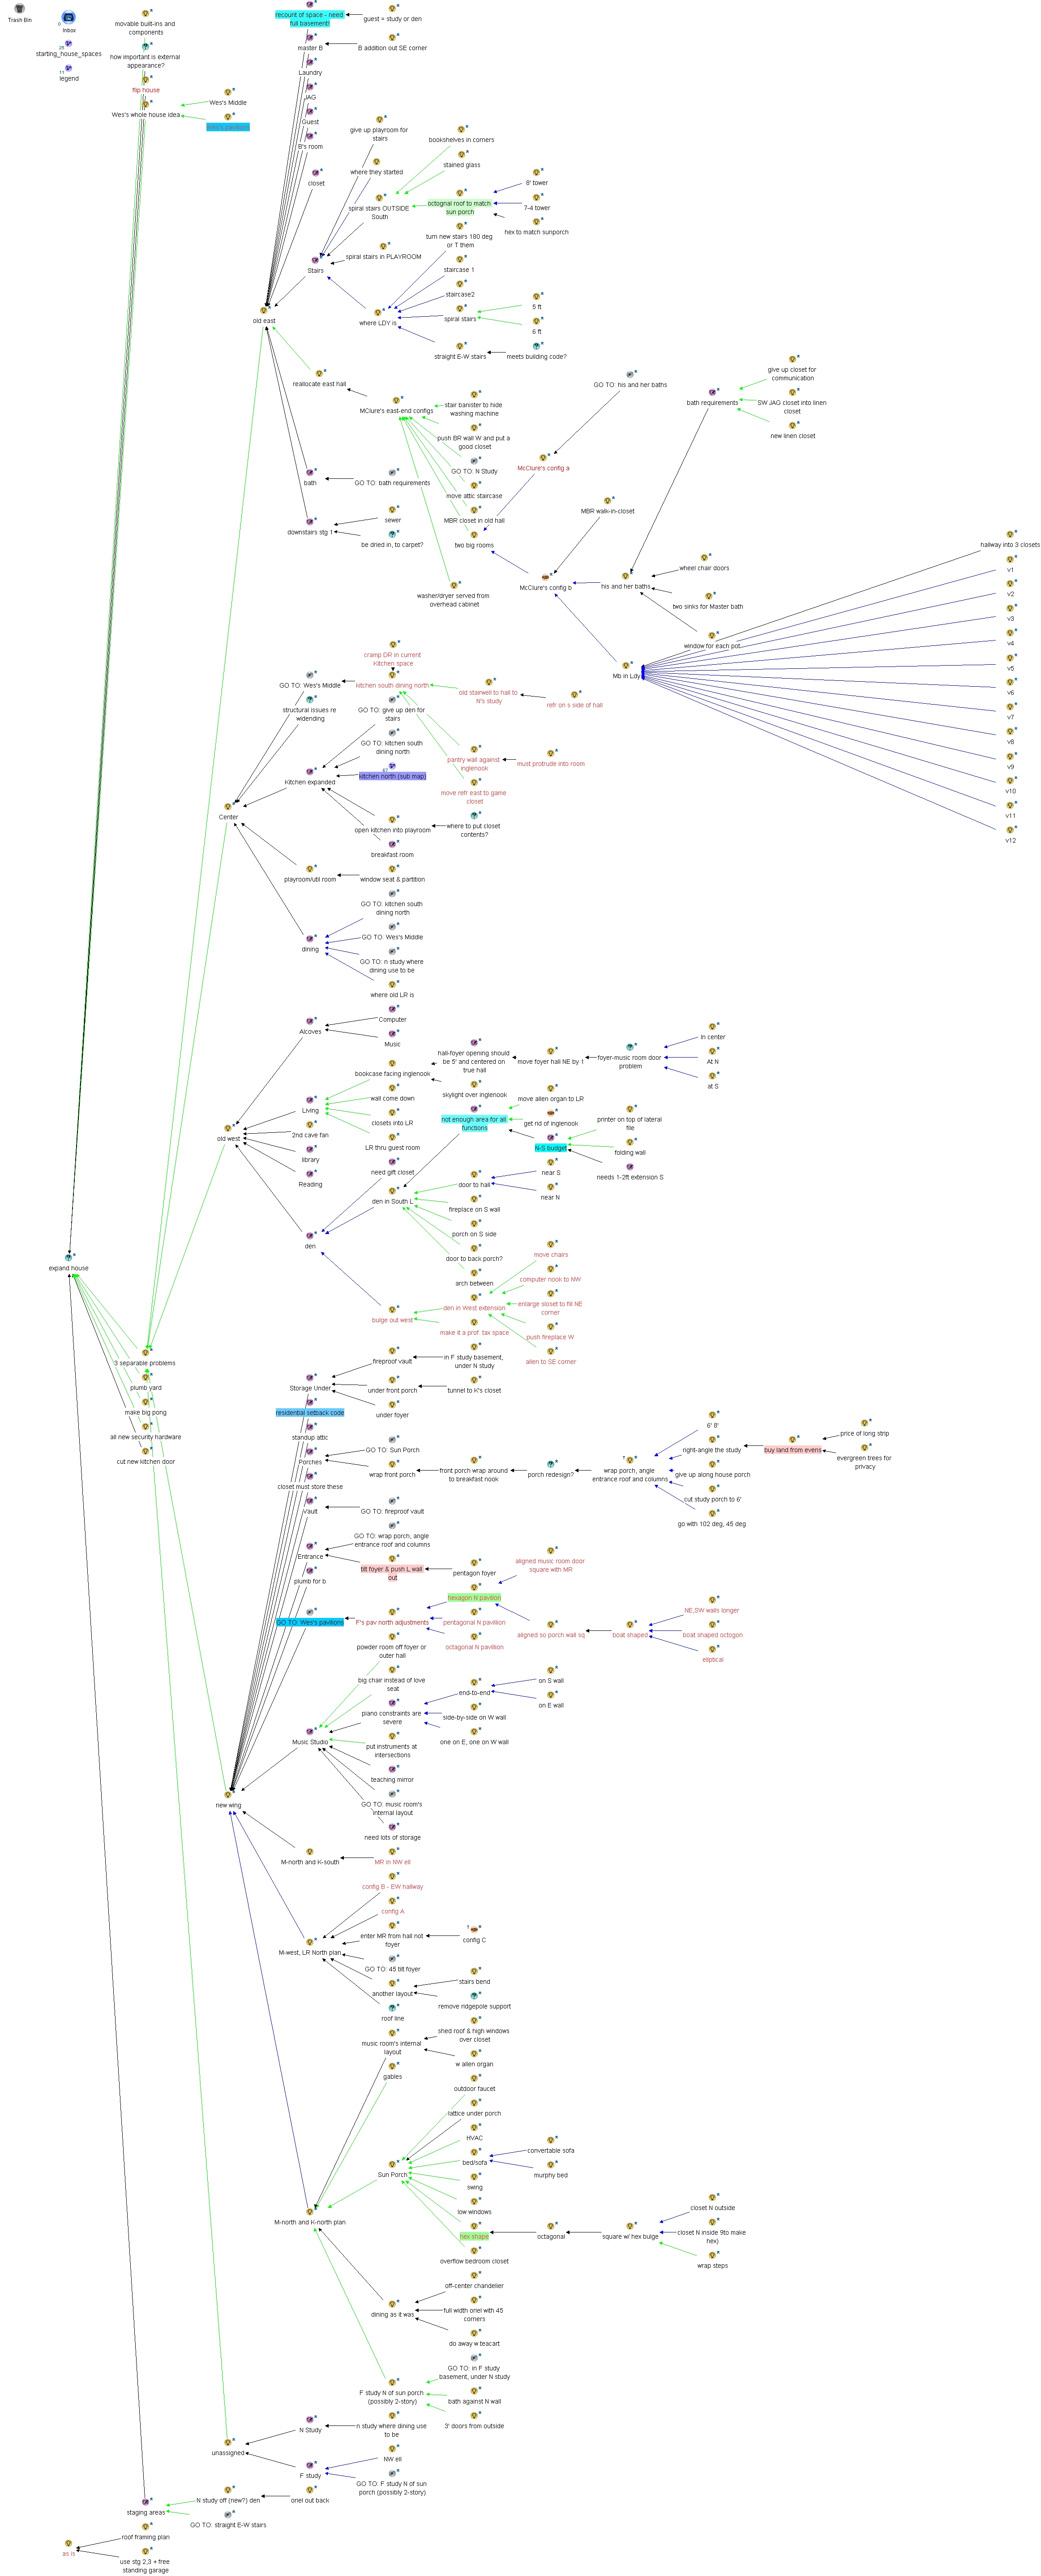The image size is (1041, 2576).
Task: Click the 'octognal roof to match sun porch' label
Action: click(x=460, y=208)
